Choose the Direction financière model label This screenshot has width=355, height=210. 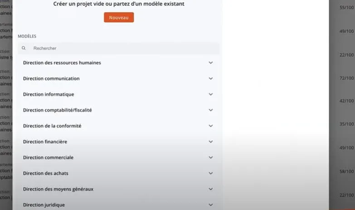tap(45, 142)
